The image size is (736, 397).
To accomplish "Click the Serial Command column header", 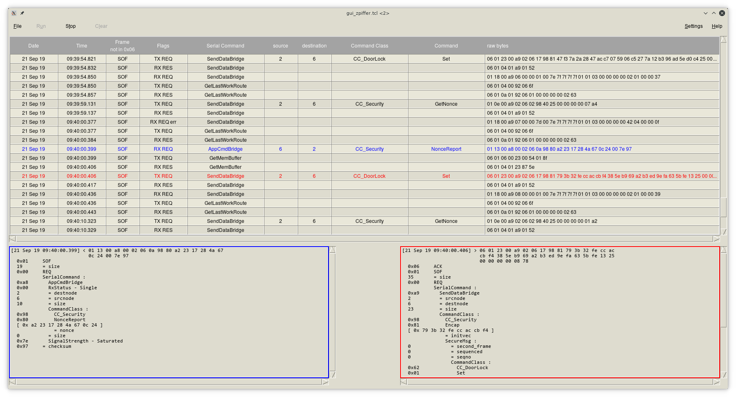I will pos(225,46).
